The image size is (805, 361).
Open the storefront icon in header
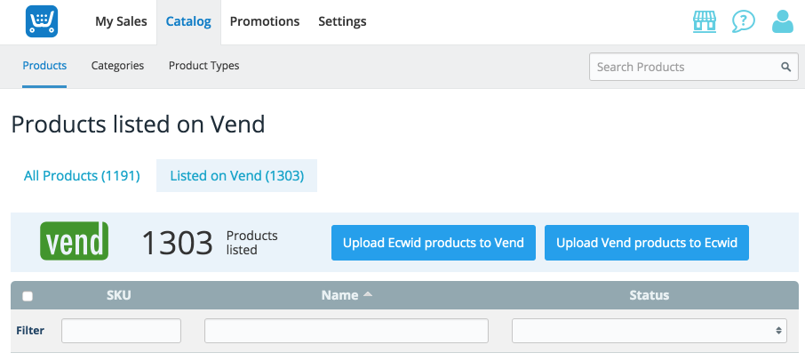point(705,21)
